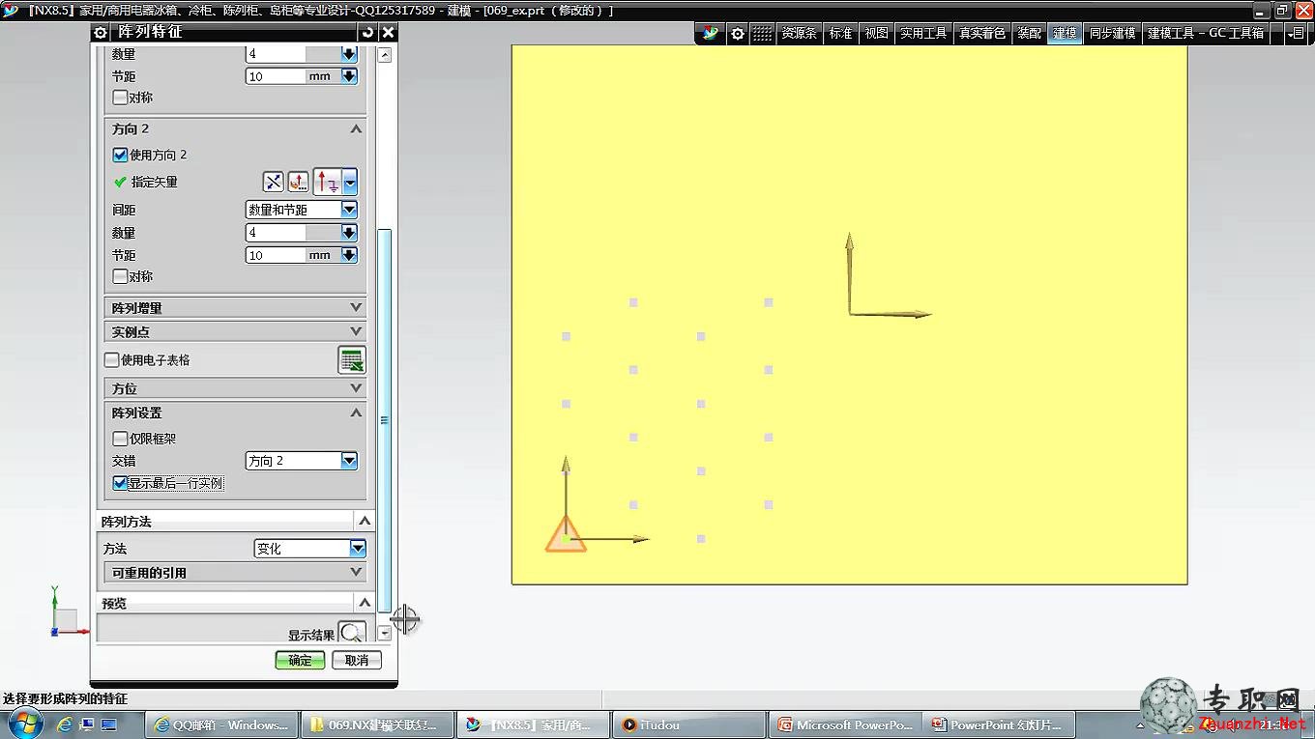Click the 节距 field arrow in 方向 2 section
Viewport: 1315px width, 739px height.
(349, 255)
